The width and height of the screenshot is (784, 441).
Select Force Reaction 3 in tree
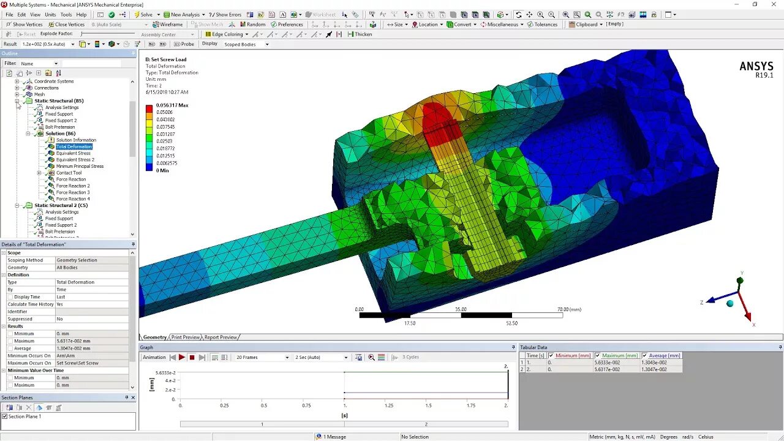click(x=73, y=192)
